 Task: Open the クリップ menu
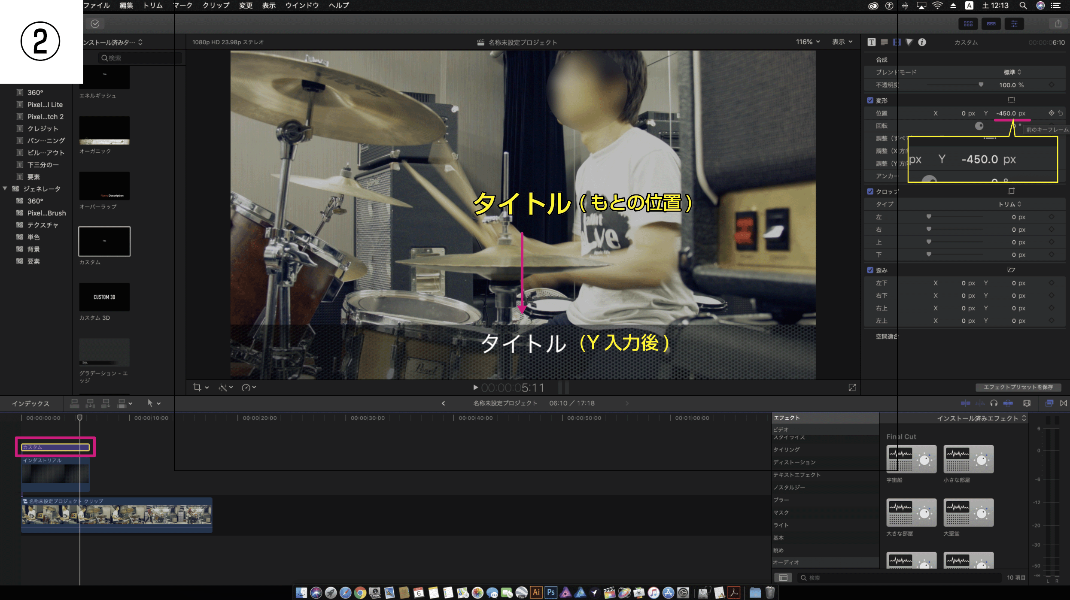coord(216,6)
